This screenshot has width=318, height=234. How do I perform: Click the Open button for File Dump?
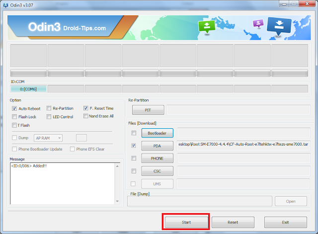point(291,201)
